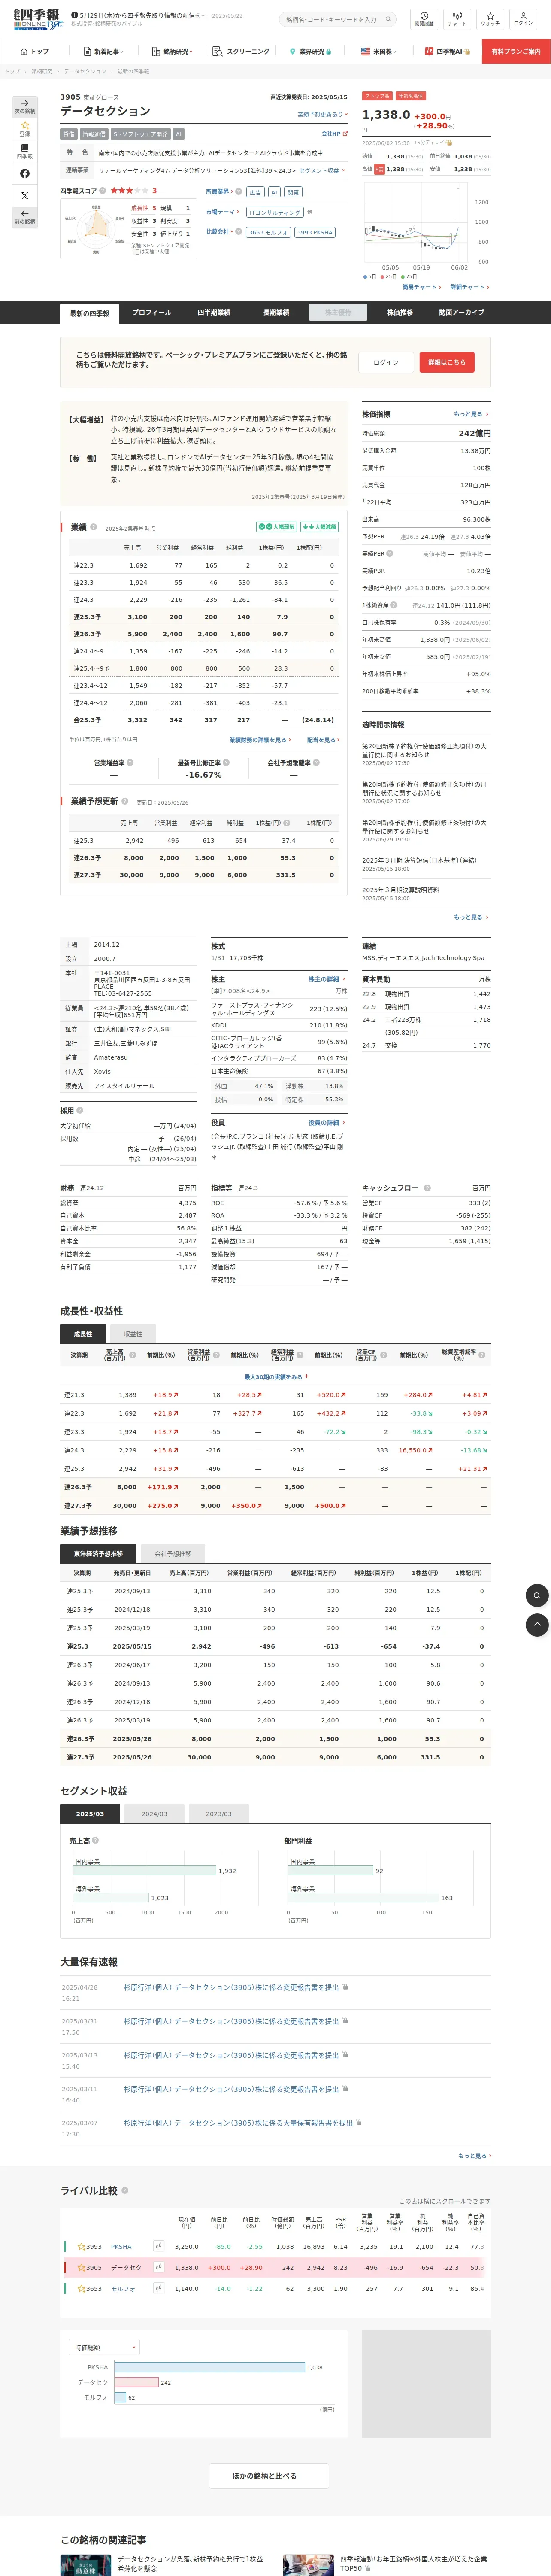Expand the 米国株 navigation menu
Image resolution: width=551 pixels, height=2576 pixels.
(x=379, y=51)
